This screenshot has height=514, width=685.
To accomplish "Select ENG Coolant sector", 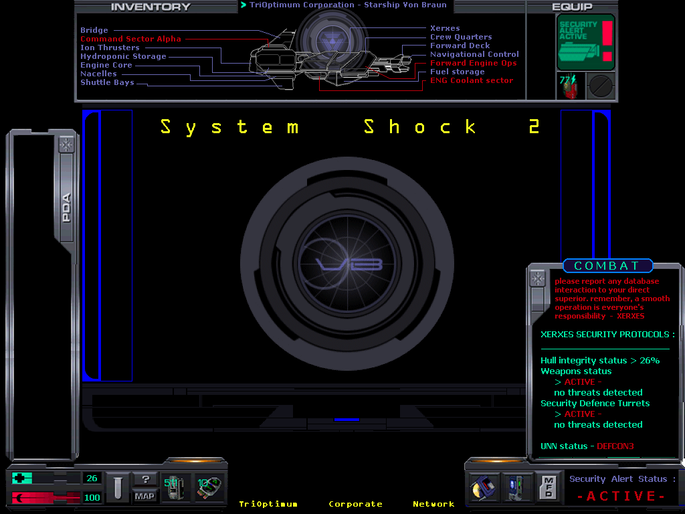I will point(472,81).
